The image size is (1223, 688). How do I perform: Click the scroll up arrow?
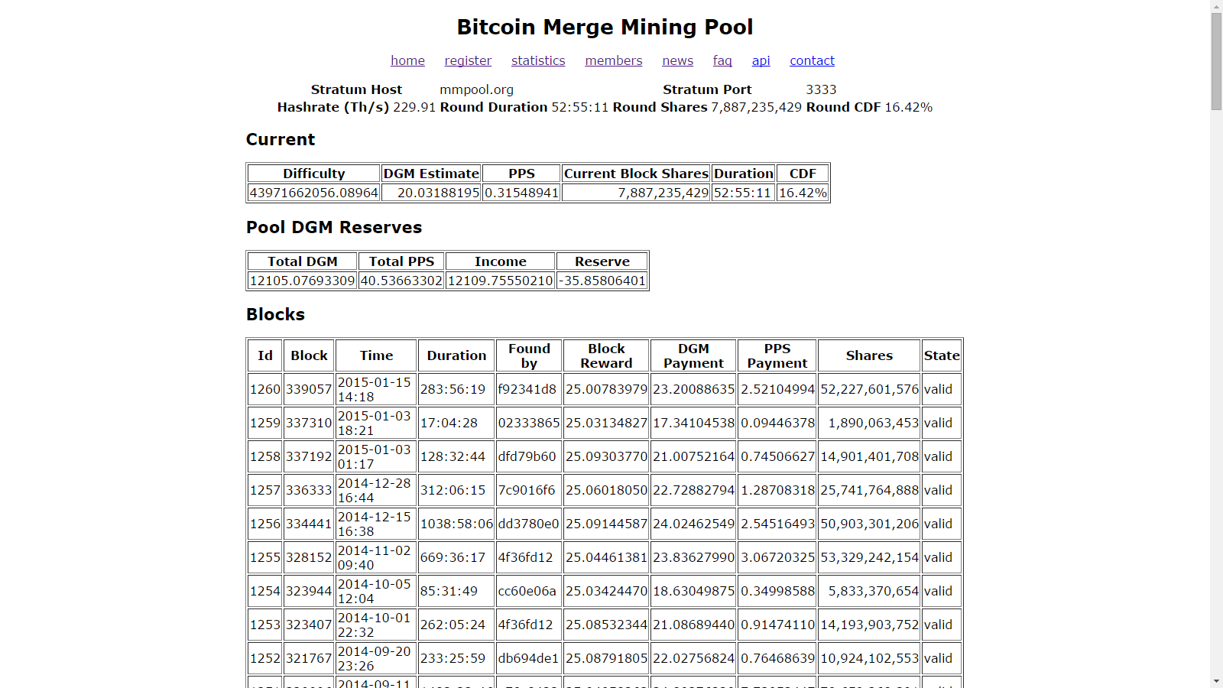(x=1216, y=6)
